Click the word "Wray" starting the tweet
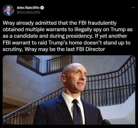 click(x=9, y=23)
